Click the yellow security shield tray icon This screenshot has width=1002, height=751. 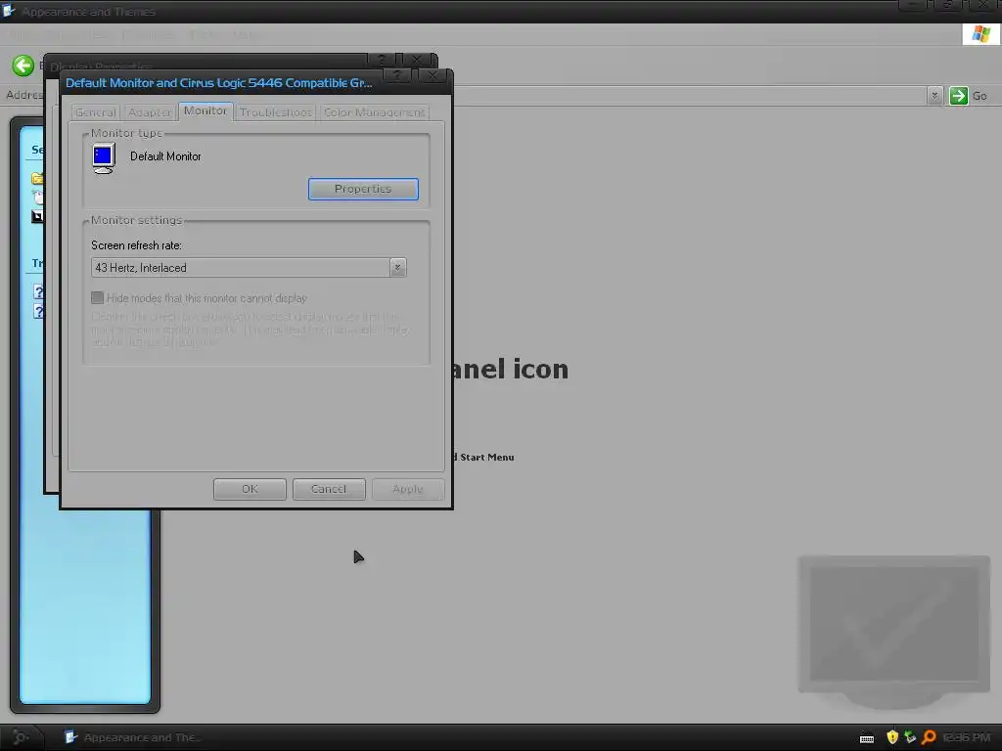click(892, 737)
